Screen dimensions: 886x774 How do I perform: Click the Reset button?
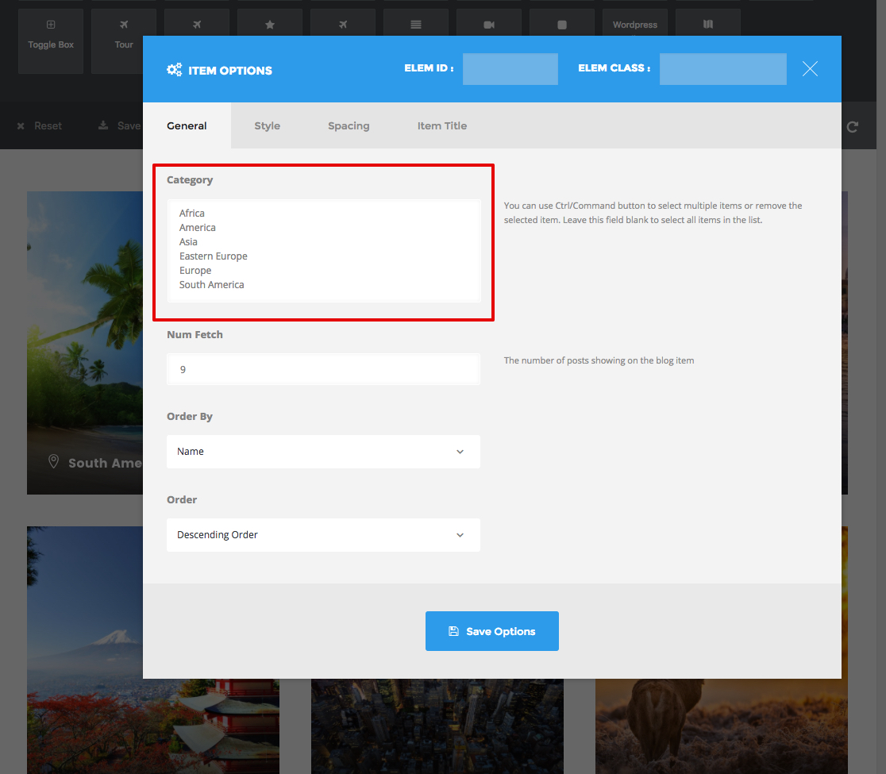[40, 125]
